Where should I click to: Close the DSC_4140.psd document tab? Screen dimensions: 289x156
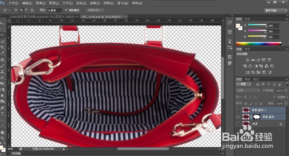(126, 16)
